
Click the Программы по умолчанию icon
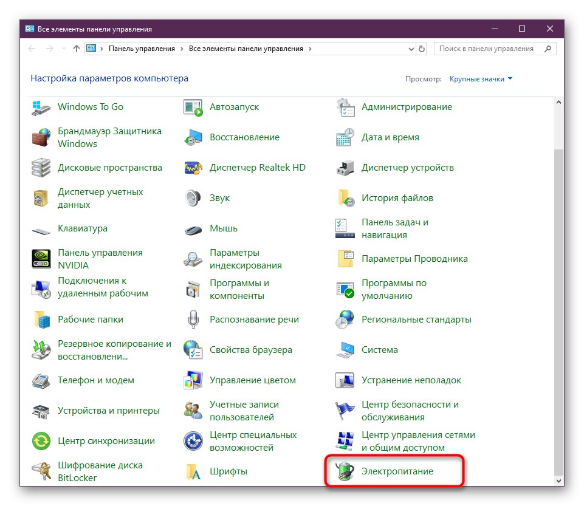coord(345,290)
